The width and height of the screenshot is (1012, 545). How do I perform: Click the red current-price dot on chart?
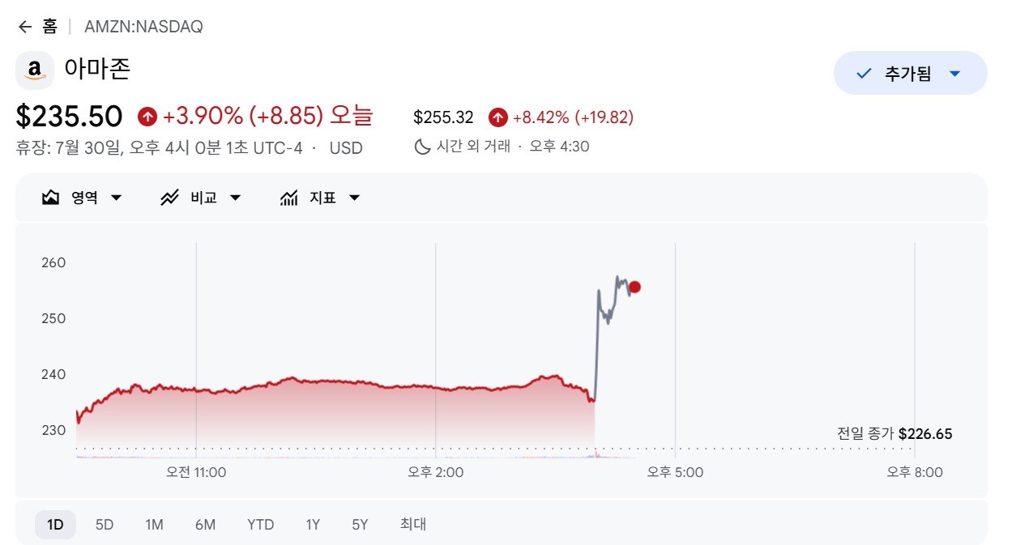pos(634,287)
